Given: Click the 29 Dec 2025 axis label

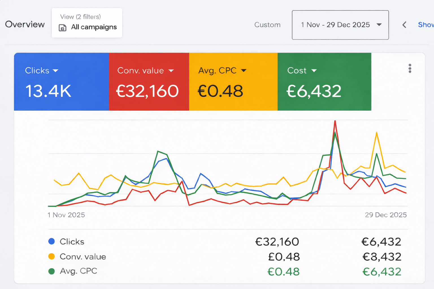Looking at the screenshot, I should tap(386, 215).
